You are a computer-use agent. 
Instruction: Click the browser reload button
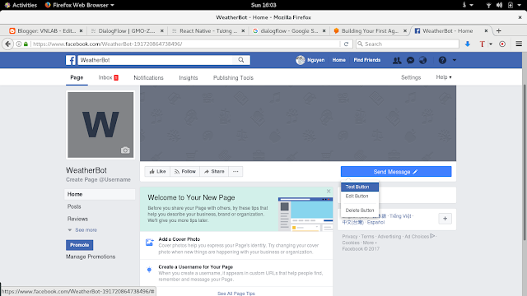point(346,44)
